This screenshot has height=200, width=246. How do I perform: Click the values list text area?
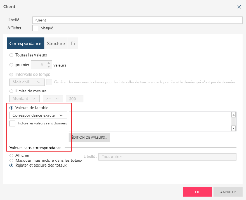[150, 121]
